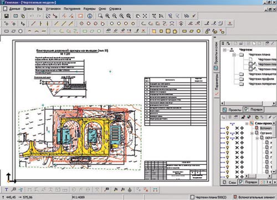Viewport: 277px width, 200px height.
Task: Toggle the lightbulb for the Органо layer row
Action: tap(228, 133)
